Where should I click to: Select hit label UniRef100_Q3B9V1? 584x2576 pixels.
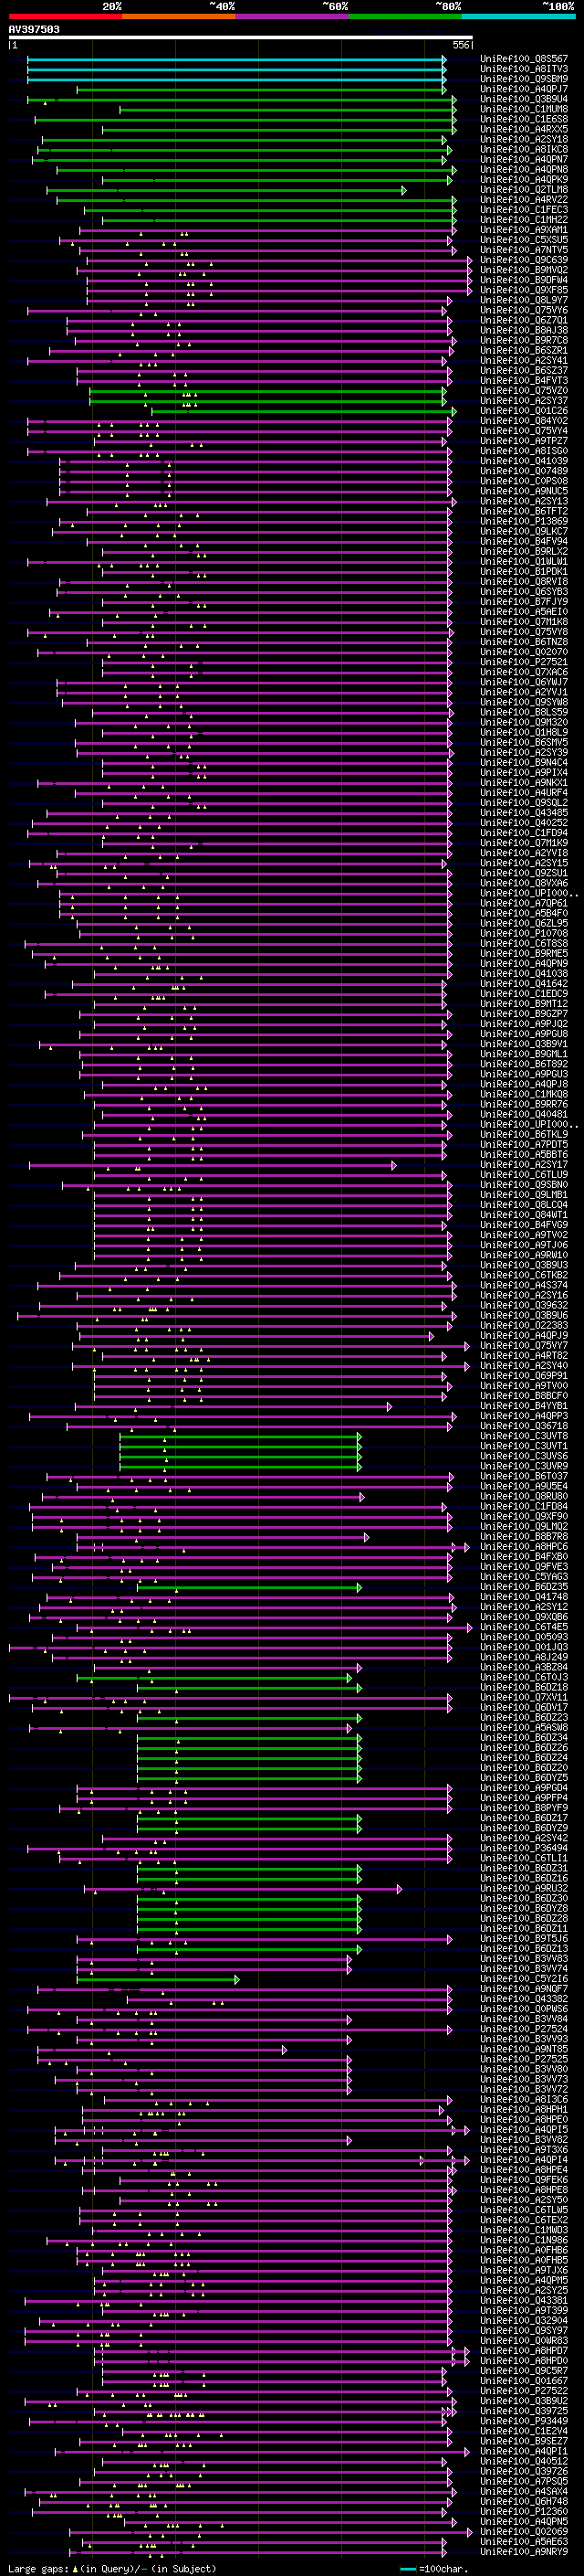[524, 1044]
